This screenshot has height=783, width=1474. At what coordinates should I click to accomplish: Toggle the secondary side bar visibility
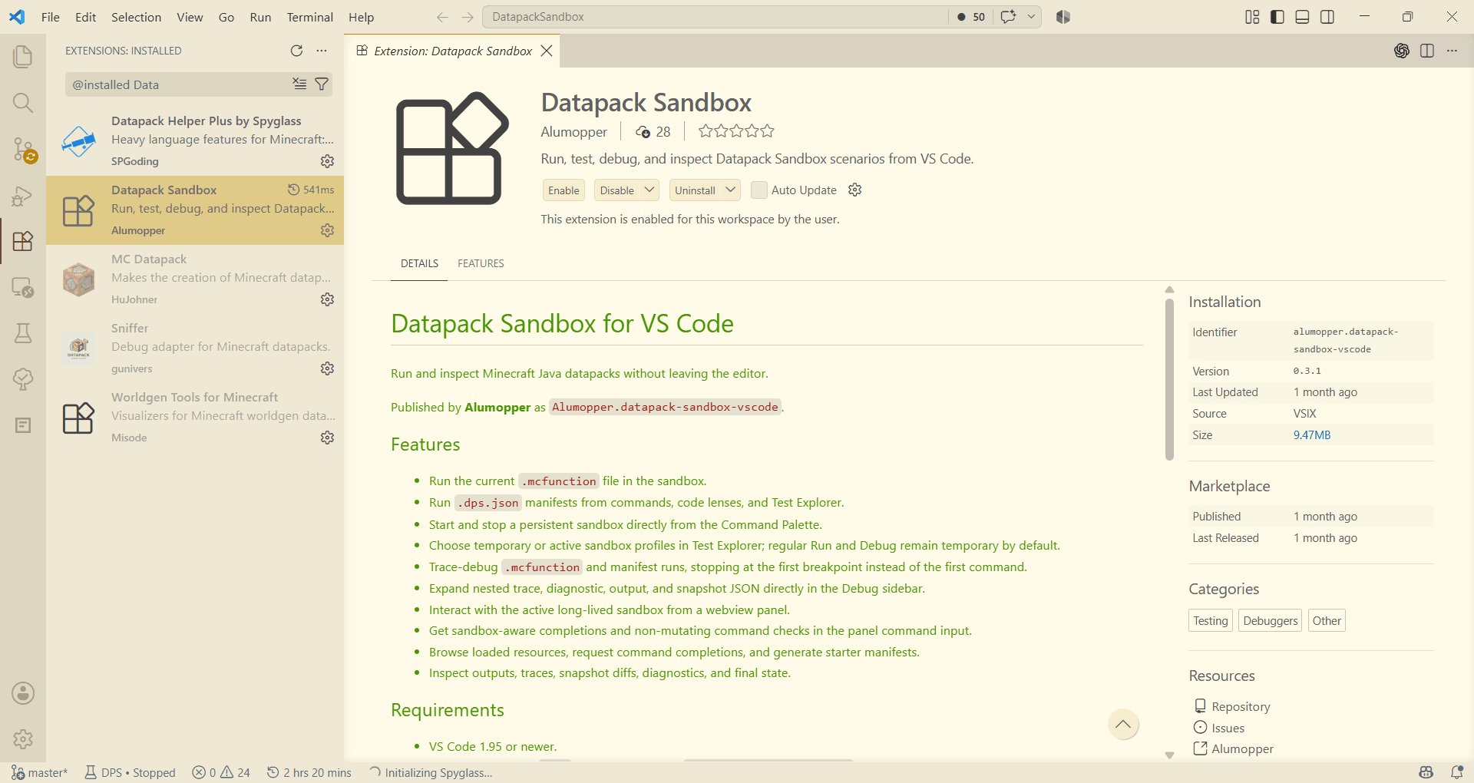point(1327,17)
